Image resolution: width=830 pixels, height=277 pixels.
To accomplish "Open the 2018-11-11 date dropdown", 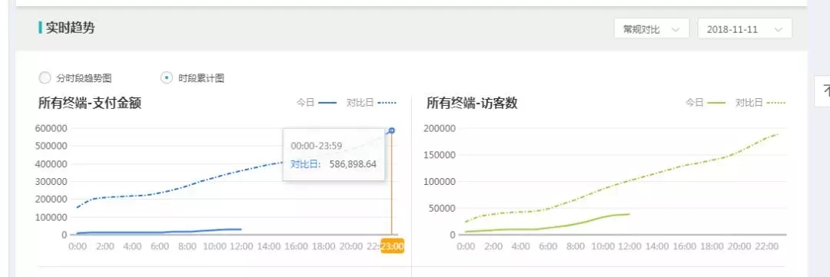I will click(x=745, y=28).
